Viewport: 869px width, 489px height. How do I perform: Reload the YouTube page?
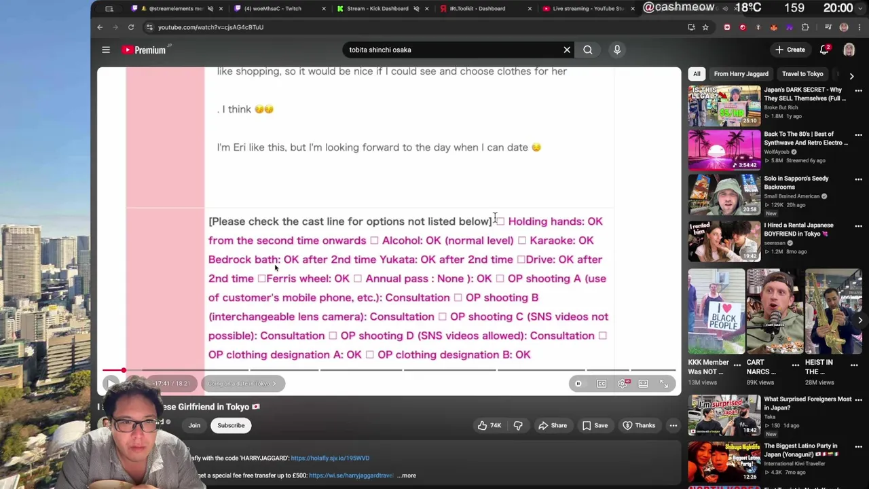point(131,27)
